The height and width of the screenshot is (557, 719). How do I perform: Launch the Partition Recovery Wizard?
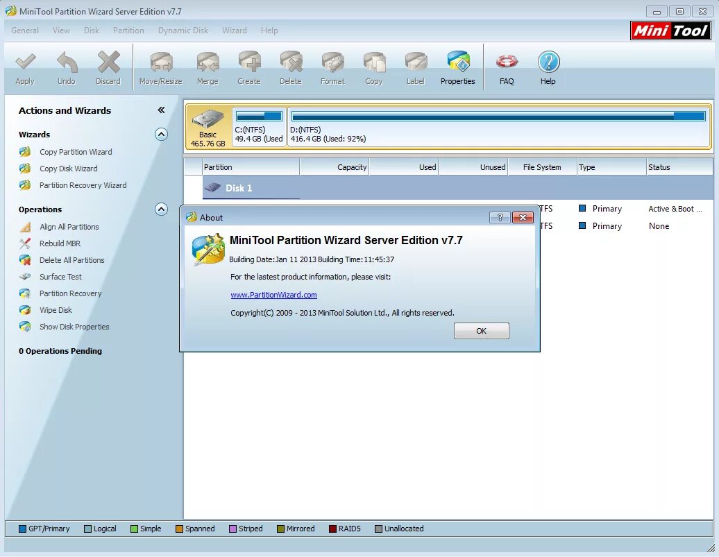83,185
